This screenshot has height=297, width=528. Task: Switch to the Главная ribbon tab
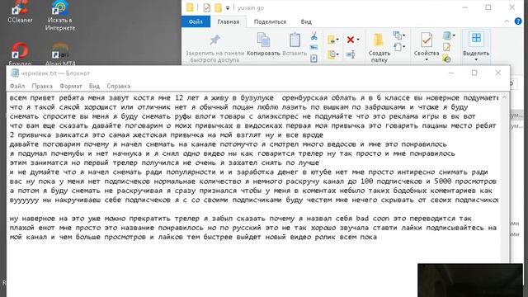coord(228,21)
